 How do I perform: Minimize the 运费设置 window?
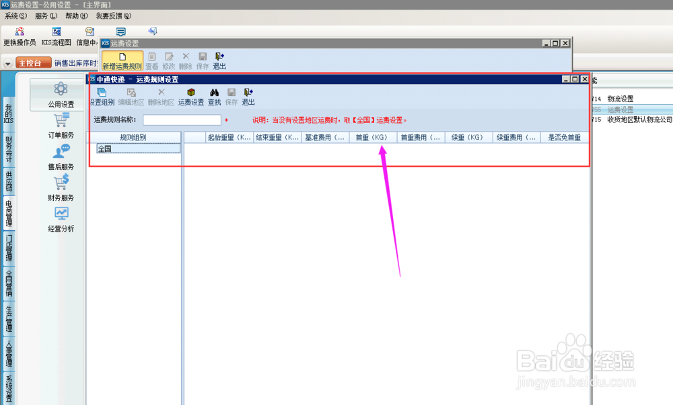tap(546, 43)
